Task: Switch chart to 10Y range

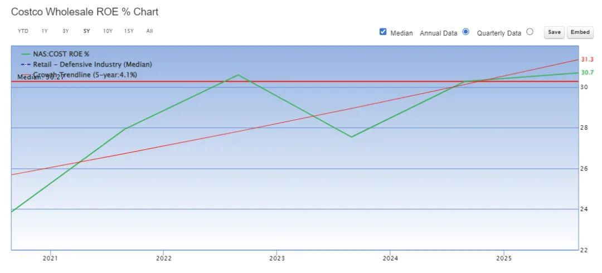Action: tap(108, 31)
